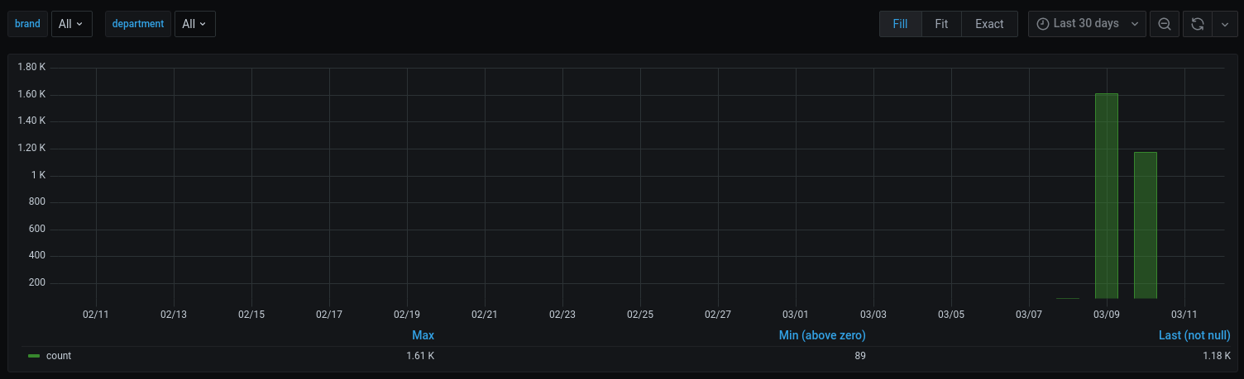This screenshot has width=1244, height=379.
Task: Sort legend by Max column header
Action: point(423,335)
